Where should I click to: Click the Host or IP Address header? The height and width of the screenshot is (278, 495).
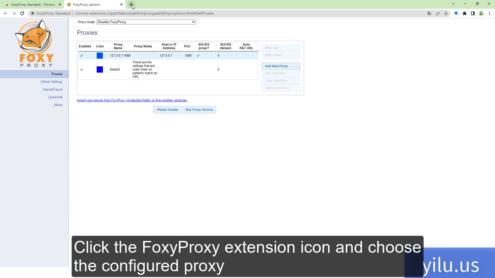[169, 46]
